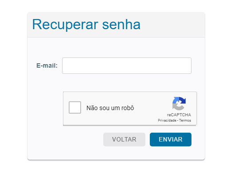Click the password recovery card header area
The width and height of the screenshot is (242, 176).
point(116,25)
